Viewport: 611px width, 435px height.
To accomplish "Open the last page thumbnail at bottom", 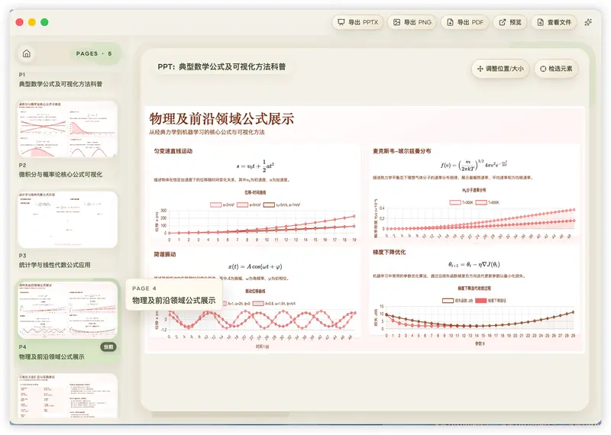I will point(67,395).
